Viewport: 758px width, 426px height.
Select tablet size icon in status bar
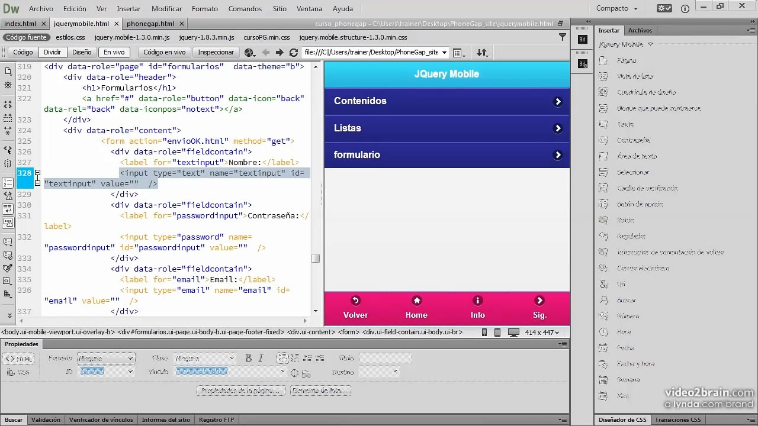point(497,333)
